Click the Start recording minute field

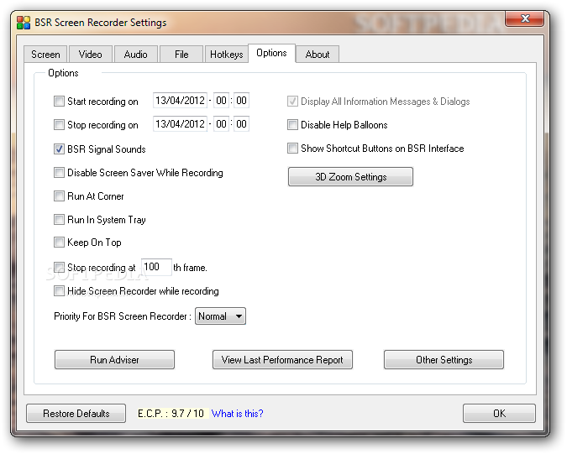pos(241,101)
